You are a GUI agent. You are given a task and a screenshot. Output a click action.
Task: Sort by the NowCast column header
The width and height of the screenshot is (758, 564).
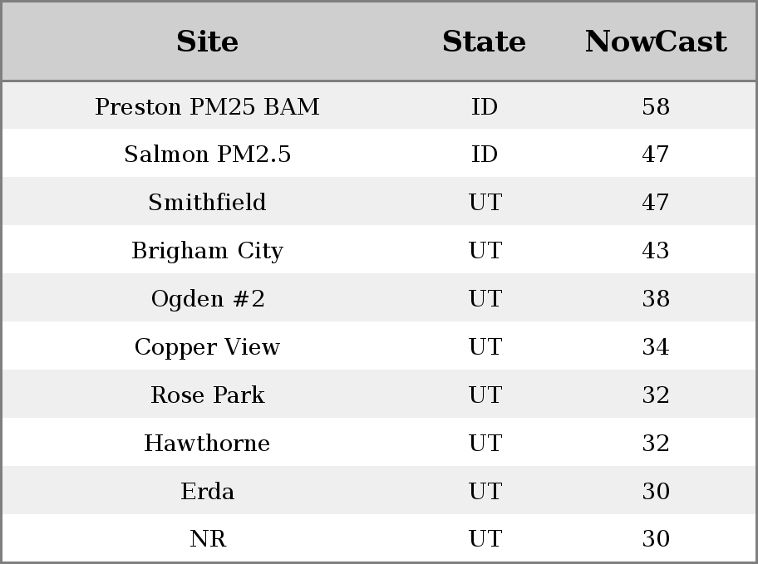coord(655,42)
